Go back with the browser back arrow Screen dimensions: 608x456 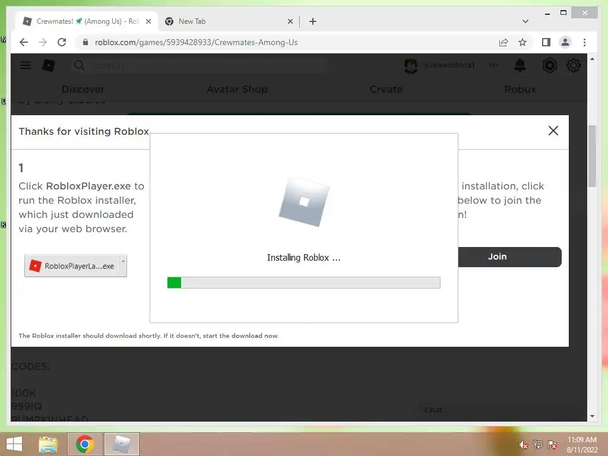point(24,42)
